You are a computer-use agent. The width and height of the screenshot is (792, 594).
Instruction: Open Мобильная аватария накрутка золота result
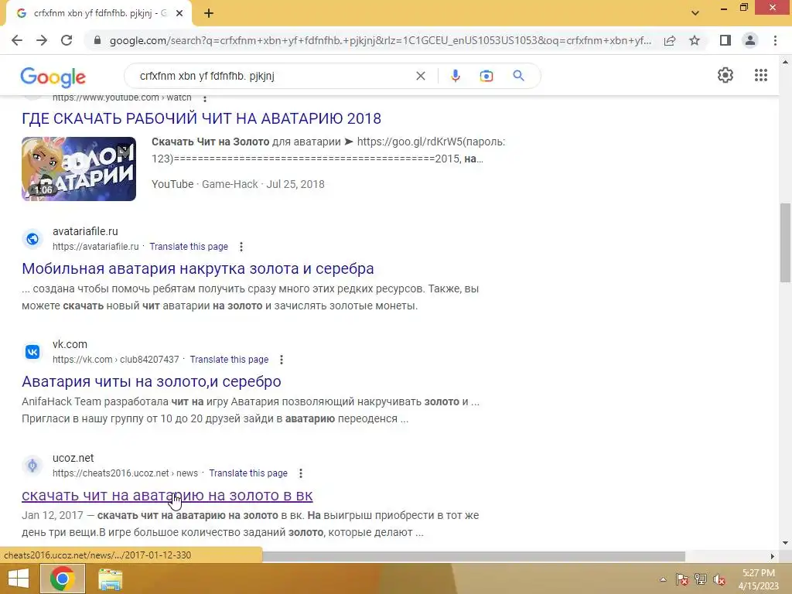coord(198,268)
